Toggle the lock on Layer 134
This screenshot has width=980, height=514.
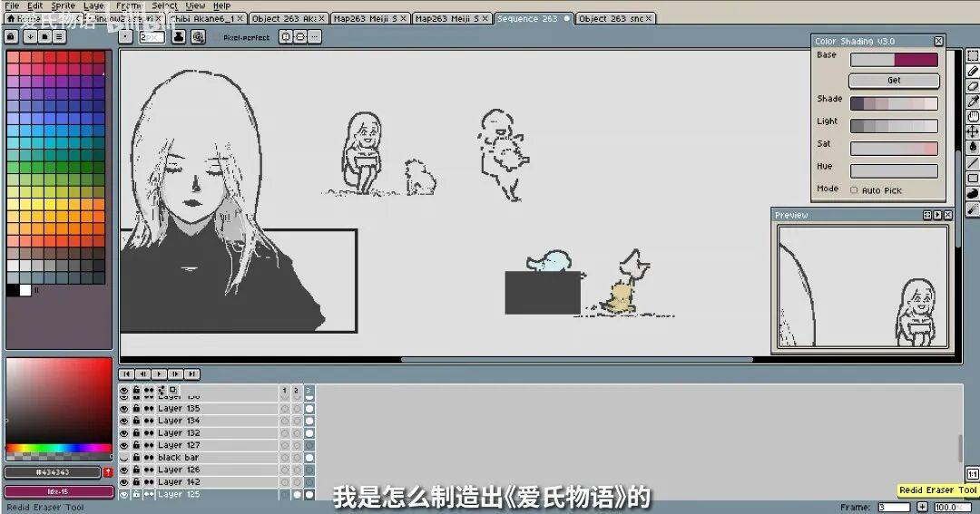(136, 421)
